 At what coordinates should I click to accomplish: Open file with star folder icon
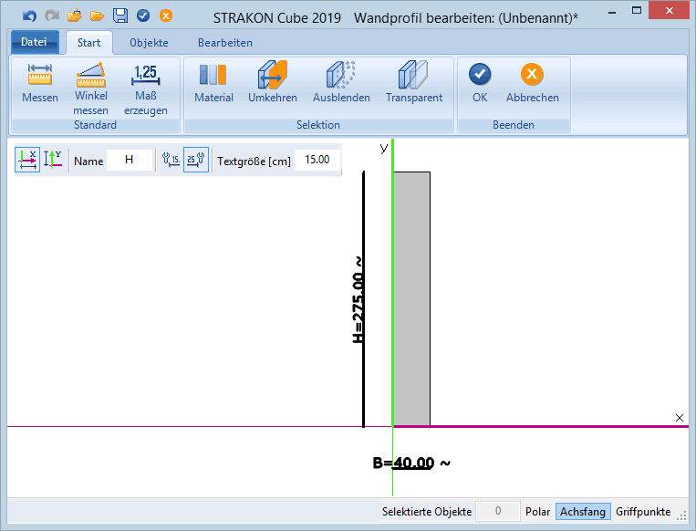(75, 16)
